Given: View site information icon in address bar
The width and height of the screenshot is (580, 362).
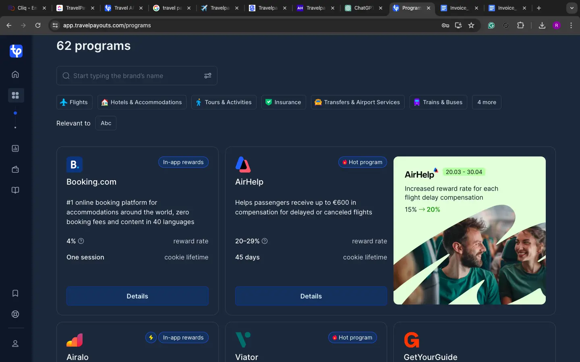Looking at the screenshot, I should tap(56, 25).
